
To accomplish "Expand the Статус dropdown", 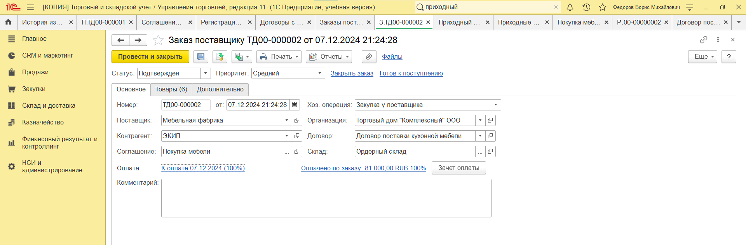I will [x=206, y=73].
